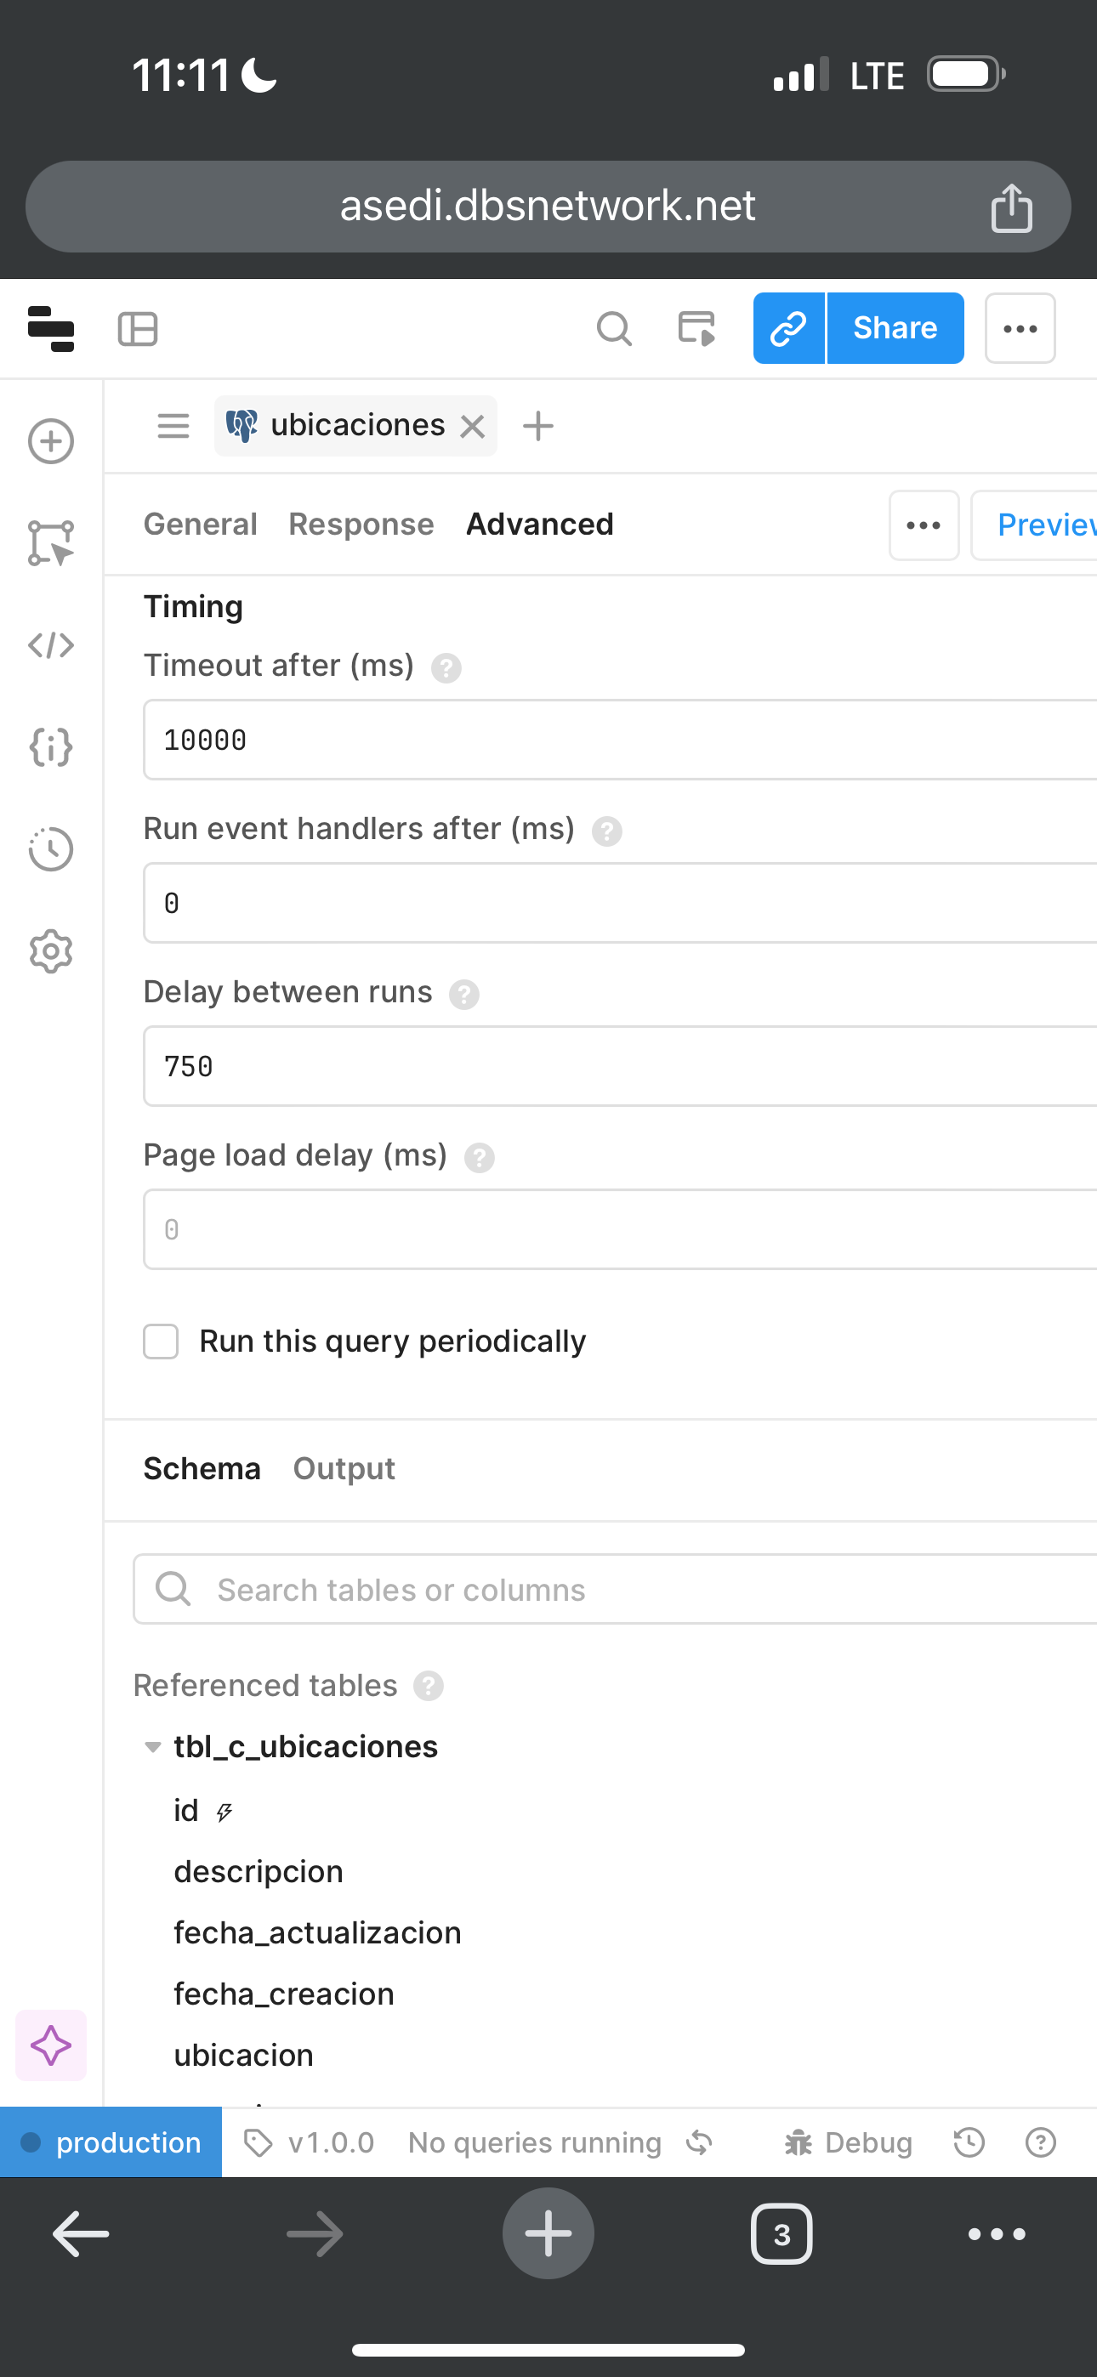Viewport: 1097px width, 2377px height.
Task: Focus the Timeout after (ms) field
Action: point(620,740)
